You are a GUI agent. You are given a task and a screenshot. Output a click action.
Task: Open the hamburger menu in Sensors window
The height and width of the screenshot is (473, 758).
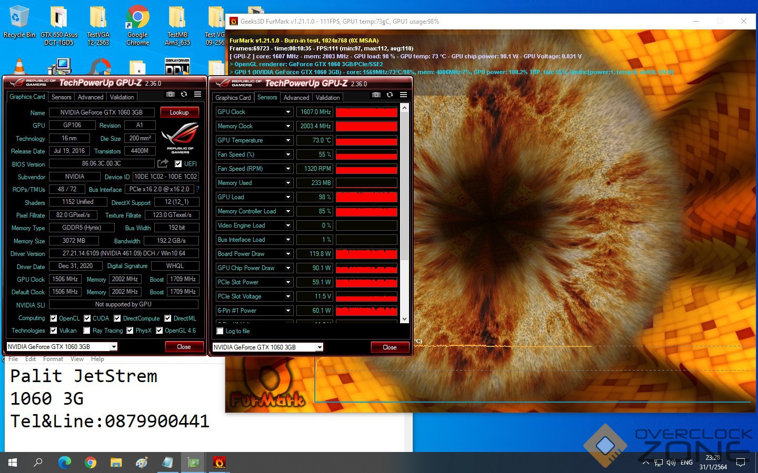403,95
